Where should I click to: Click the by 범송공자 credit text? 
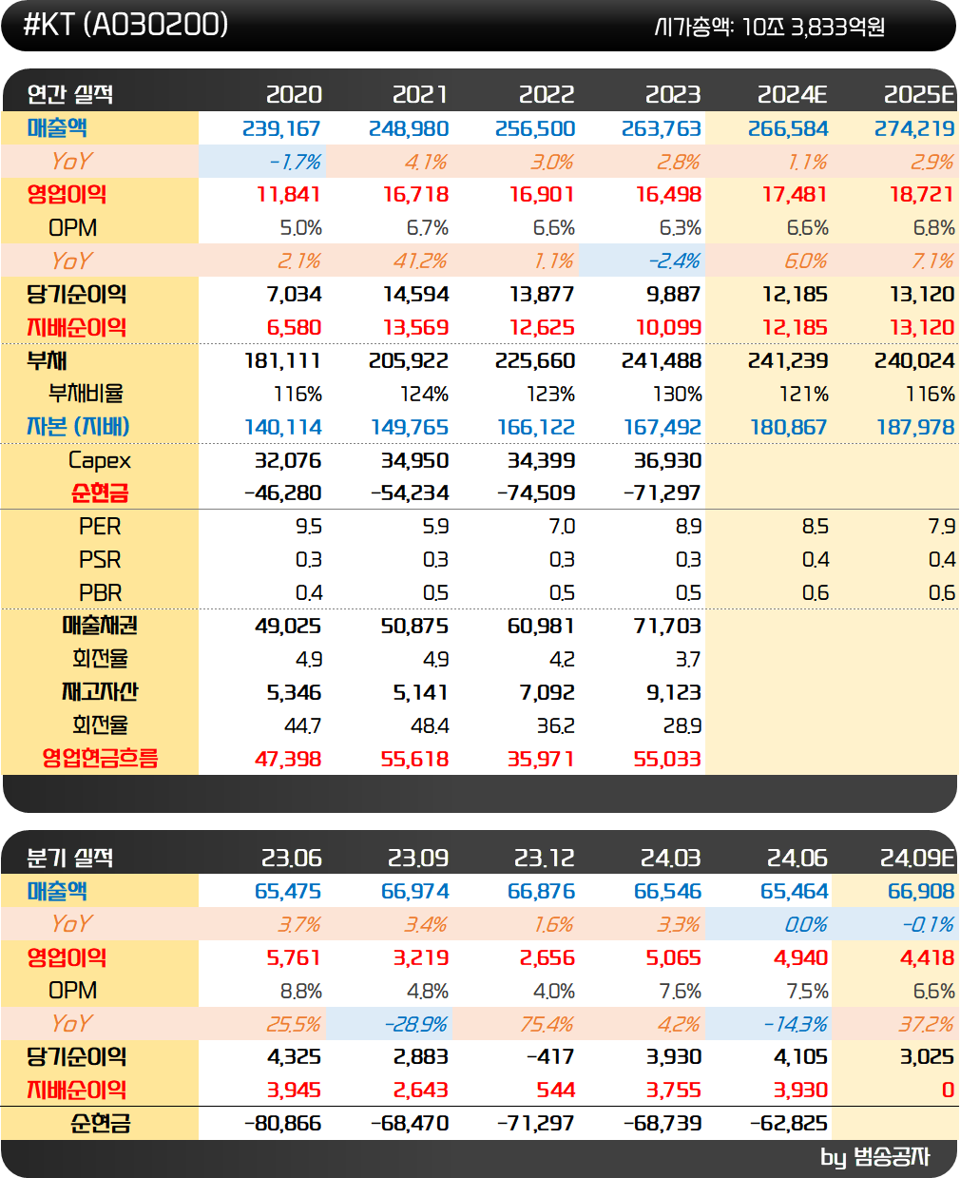875,1157
